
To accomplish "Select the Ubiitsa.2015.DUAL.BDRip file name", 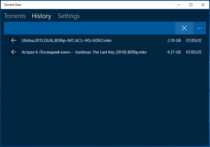I will point(67,41).
